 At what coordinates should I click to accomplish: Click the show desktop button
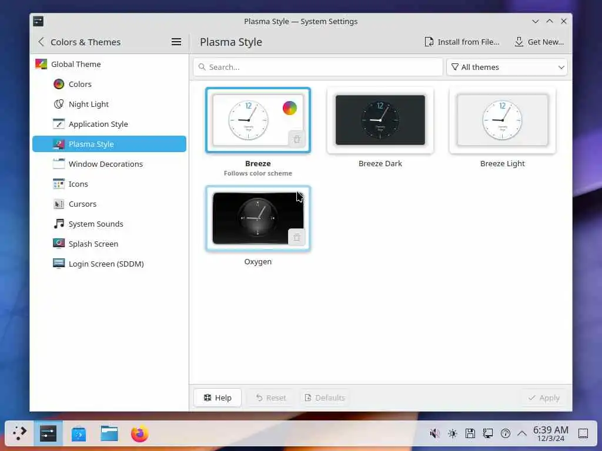pos(583,434)
